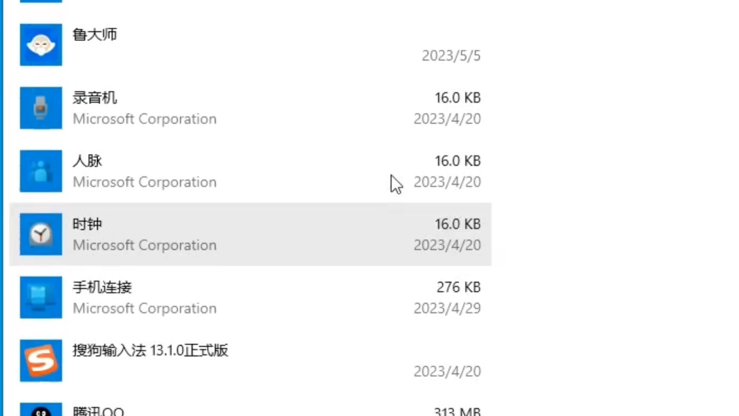Screen dimensions: 739x416
Task: Click the 人脉 app name label
Action: [x=87, y=161]
